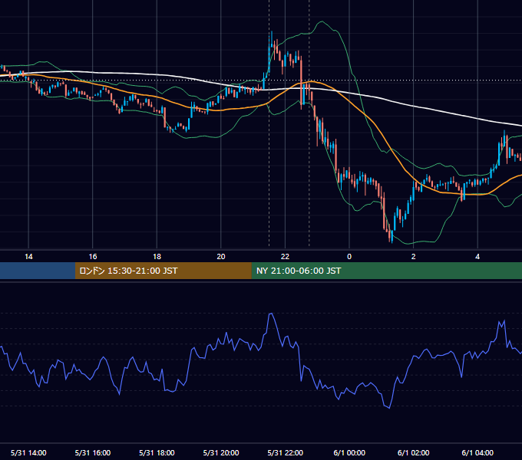Image resolution: width=522 pixels, height=460 pixels.
Task: Click the 20 hour label on the price chart axis
Action: (221, 257)
